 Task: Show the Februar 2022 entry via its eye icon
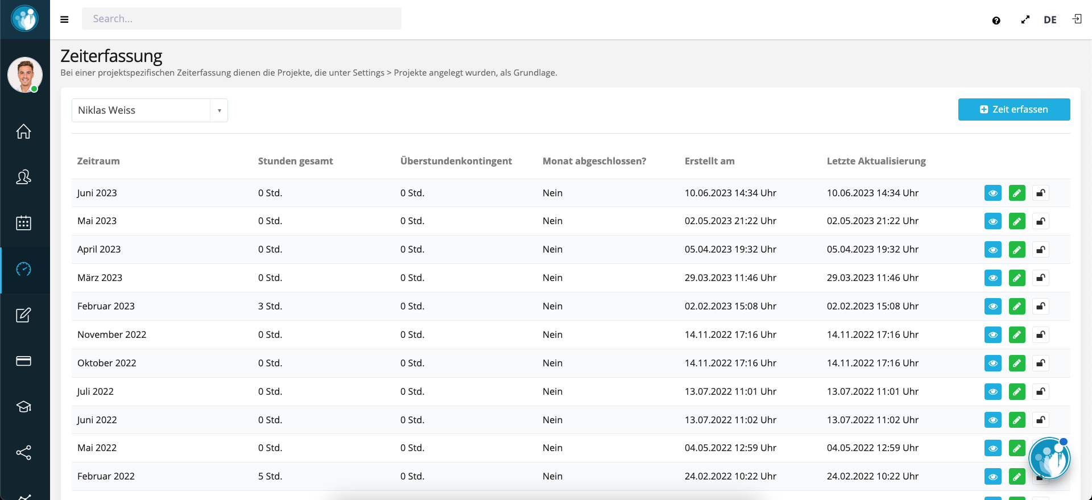(x=993, y=477)
